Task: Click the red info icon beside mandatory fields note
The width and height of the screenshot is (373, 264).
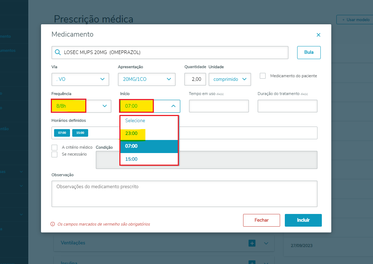Action: click(x=53, y=224)
